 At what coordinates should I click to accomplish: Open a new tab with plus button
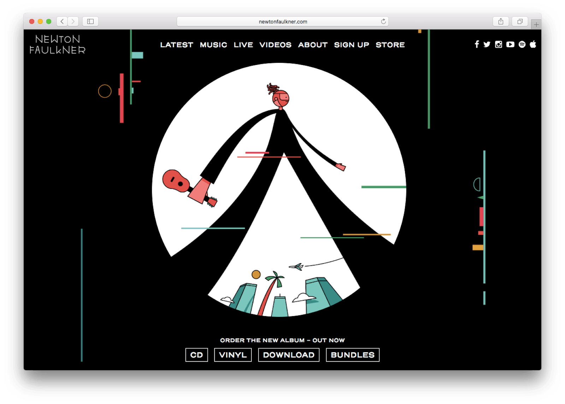(x=536, y=24)
